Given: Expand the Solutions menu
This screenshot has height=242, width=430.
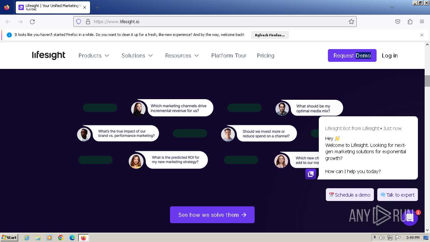Looking at the screenshot, I should (x=137, y=55).
